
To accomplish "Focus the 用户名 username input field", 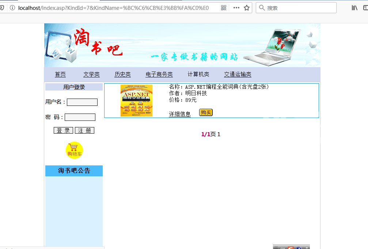I will coord(82,102).
